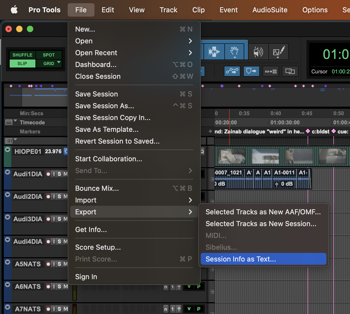Click the arrow-to-tracks link selection icon

pyautogui.click(x=271, y=71)
